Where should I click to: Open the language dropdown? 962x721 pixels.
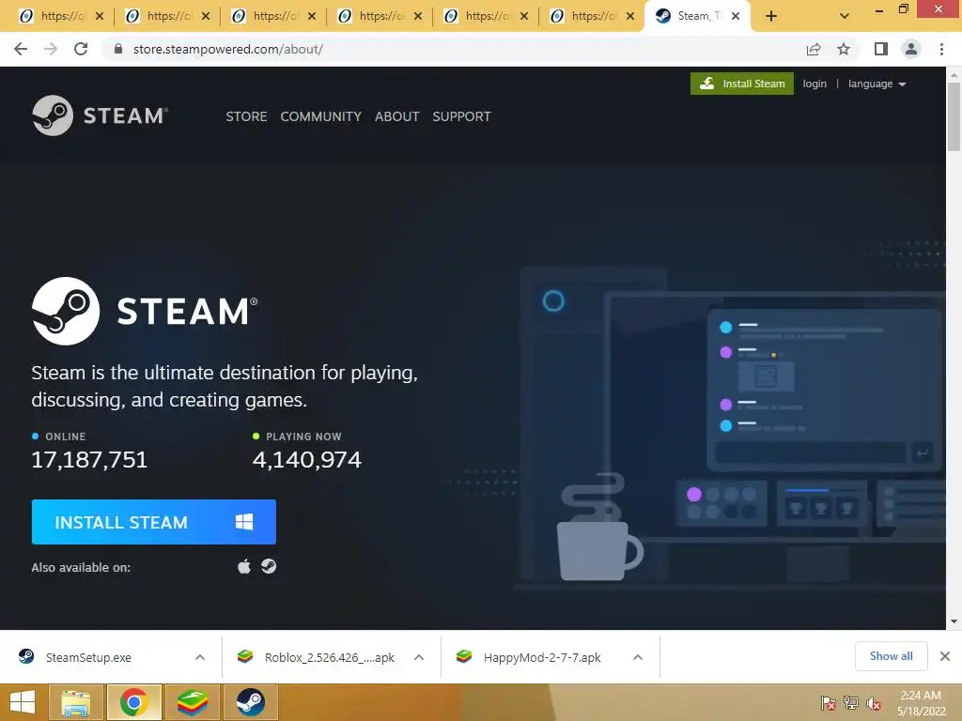877,84
